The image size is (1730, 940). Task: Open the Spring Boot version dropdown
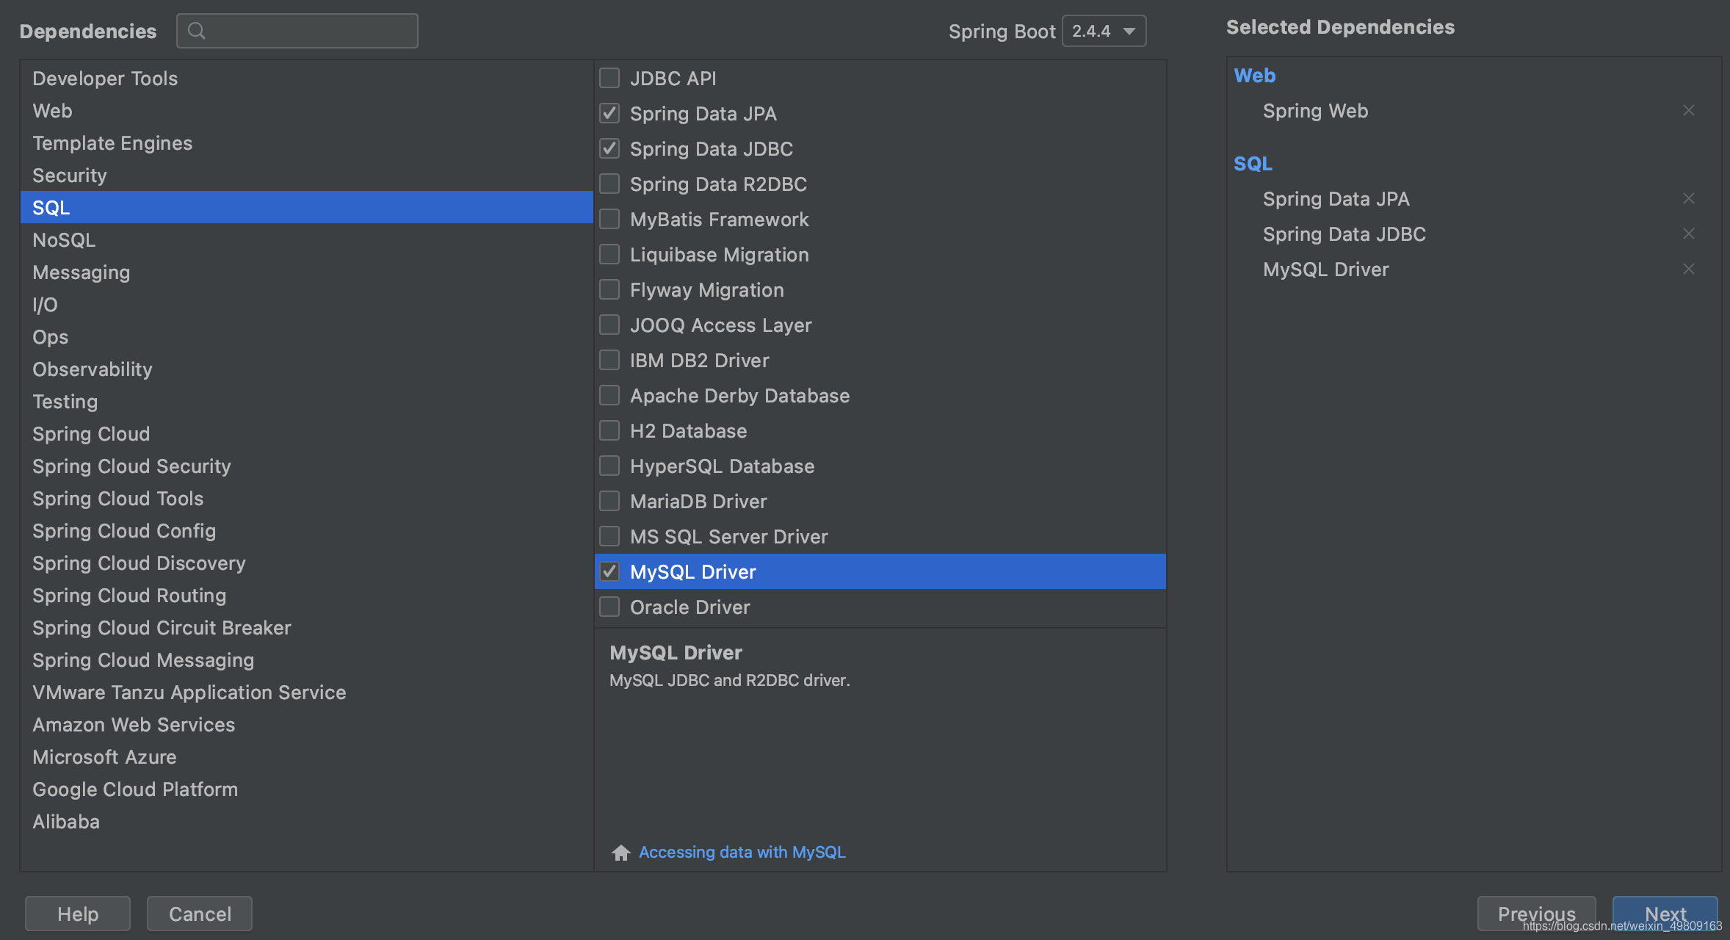(x=1104, y=31)
